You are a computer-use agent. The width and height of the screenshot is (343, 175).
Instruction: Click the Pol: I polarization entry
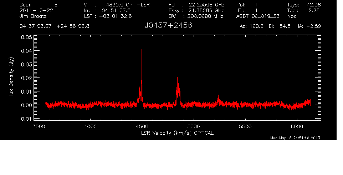[247, 5]
